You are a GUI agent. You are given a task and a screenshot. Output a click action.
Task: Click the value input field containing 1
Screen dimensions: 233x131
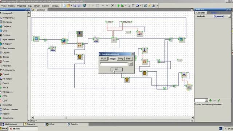pos(114,64)
